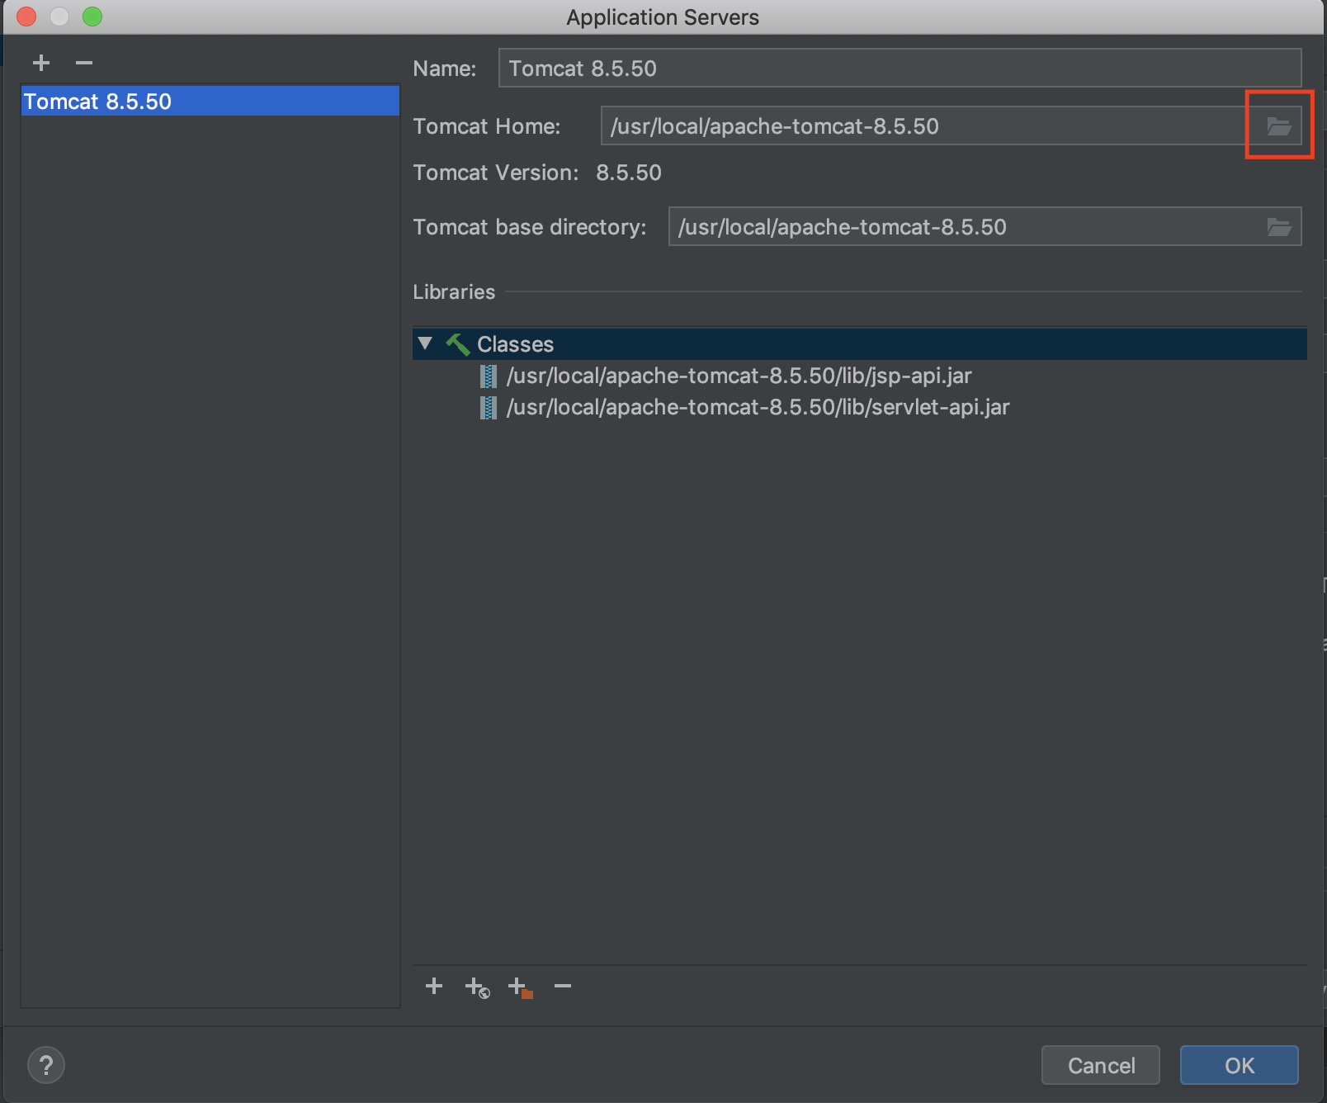Select Tomcat 8.5.50 in server list
This screenshot has width=1327, height=1103.
pos(210,102)
